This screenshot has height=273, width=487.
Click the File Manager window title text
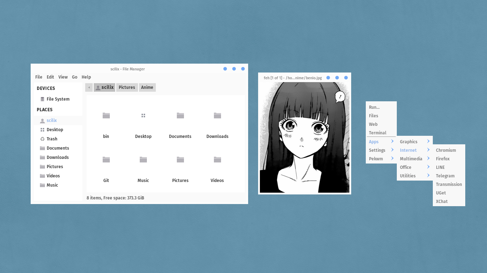tap(128, 69)
